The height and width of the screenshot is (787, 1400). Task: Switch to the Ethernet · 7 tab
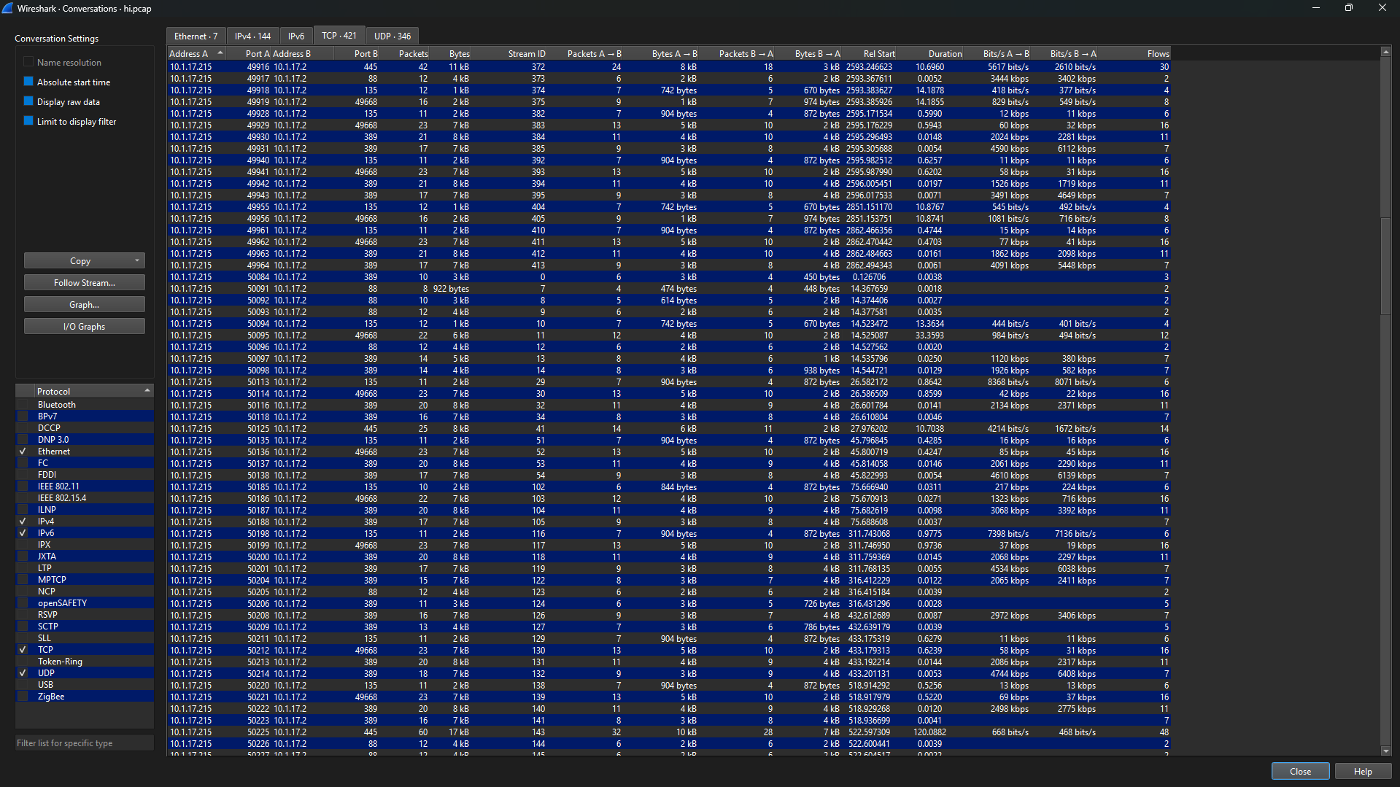(x=196, y=36)
